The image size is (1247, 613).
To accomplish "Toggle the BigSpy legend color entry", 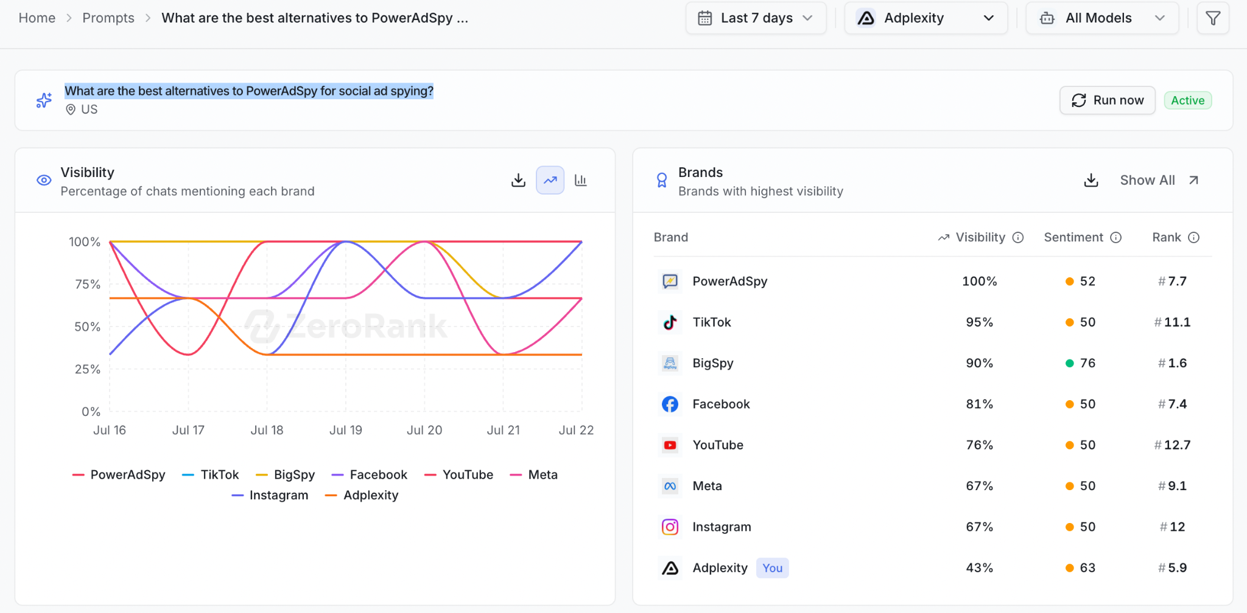I will 285,475.
